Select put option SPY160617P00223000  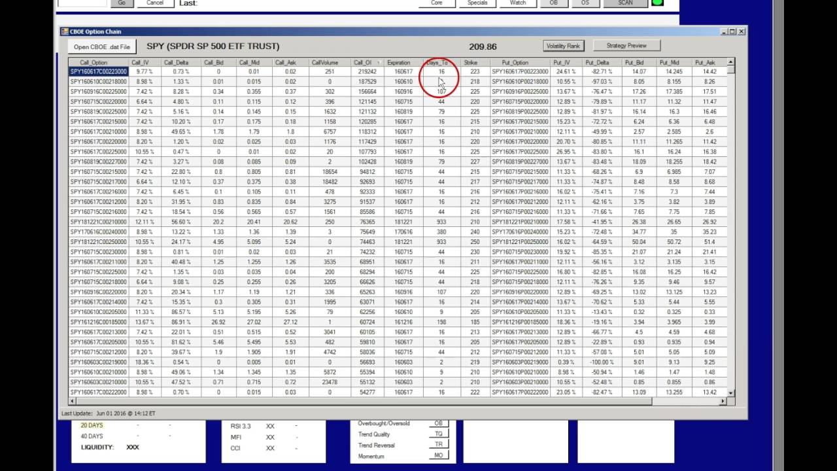(x=520, y=71)
